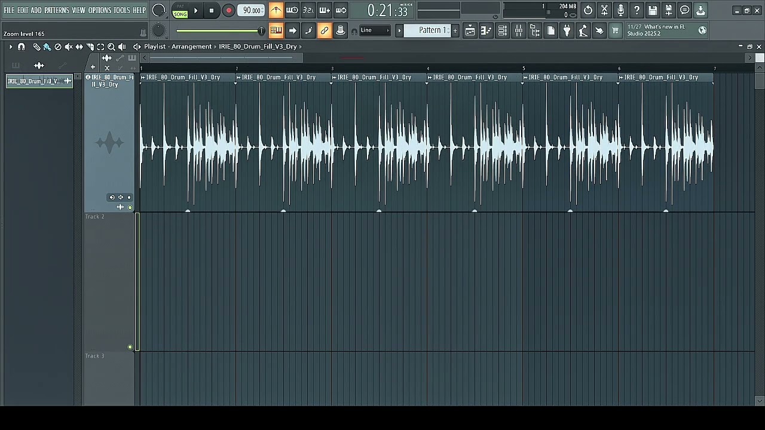Click the master volume knob
The image size is (765, 430).
click(158, 10)
